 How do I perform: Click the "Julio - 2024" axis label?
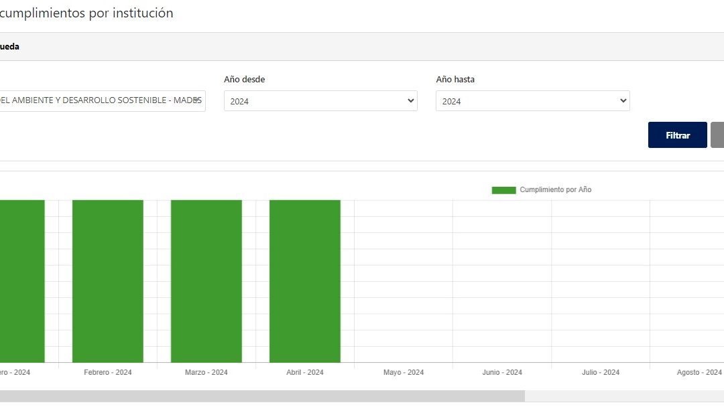(601, 372)
